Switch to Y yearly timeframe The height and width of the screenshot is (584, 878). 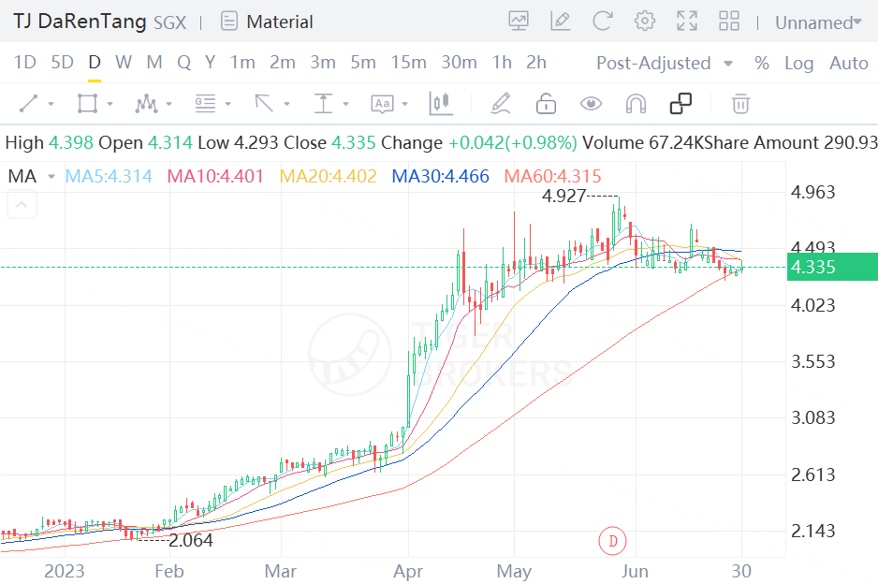[x=210, y=62]
